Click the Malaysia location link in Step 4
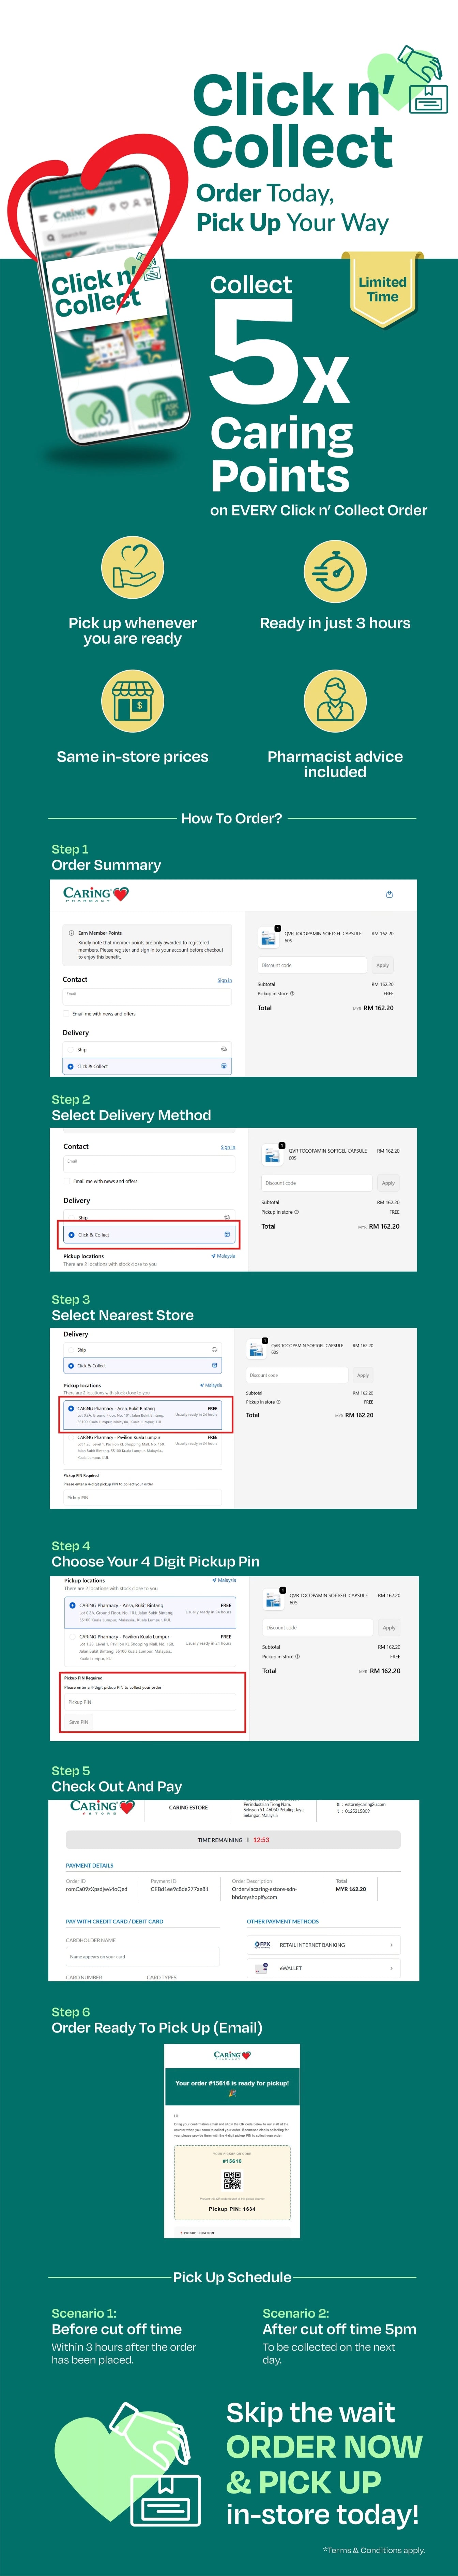 click(224, 1580)
